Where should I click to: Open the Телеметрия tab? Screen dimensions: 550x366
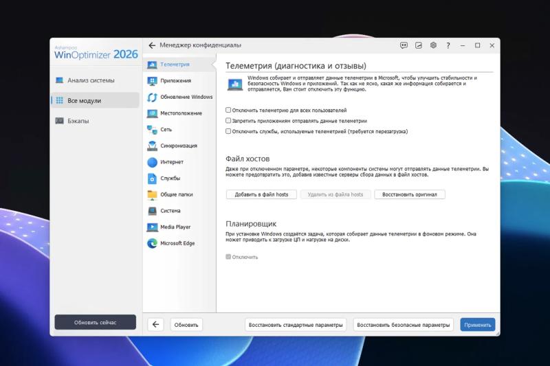coord(179,65)
